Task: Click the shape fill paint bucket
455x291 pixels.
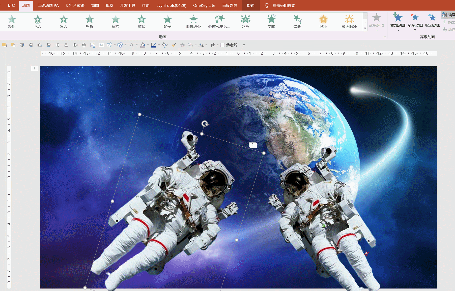Action: 143,45
